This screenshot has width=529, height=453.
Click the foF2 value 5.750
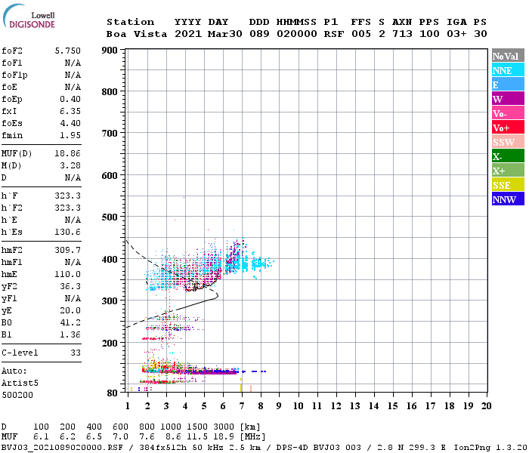click(x=67, y=51)
